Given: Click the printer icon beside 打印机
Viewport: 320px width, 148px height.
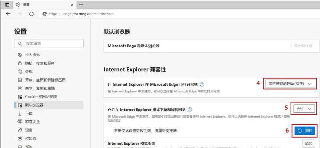Looking at the screenshot, I should click(20, 139).
